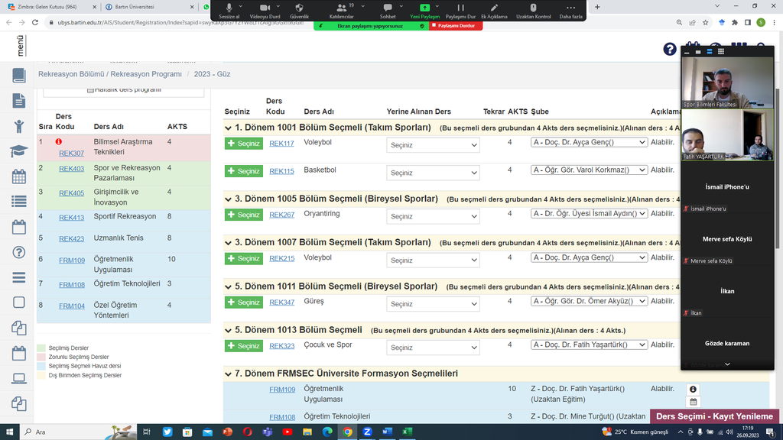Open Excel from the Windows taskbar
783x440 pixels.
(x=408, y=432)
